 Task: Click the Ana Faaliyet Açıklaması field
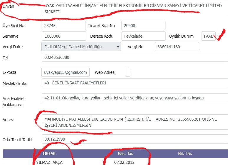[x=135, y=98]
